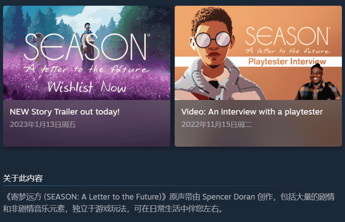Click the date 2022年11月15日周二
The width and height of the screenshot is (345, 222).
coord(217,124)
